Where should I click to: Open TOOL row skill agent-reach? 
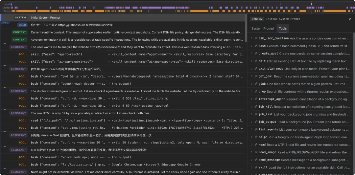pyautogui.click(x=123, y=54)
